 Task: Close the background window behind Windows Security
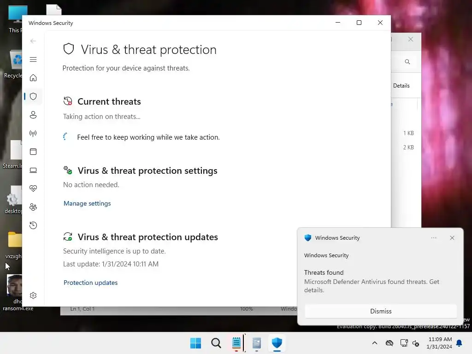[x=411, y=40]
